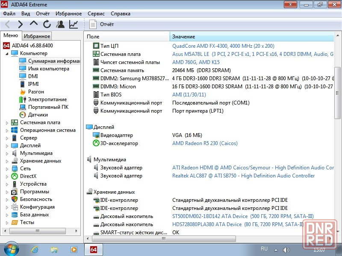Viewport: 342px width, 256px height.
Task: Expand the Мультимедиа tree node
Action: [7, 154]
